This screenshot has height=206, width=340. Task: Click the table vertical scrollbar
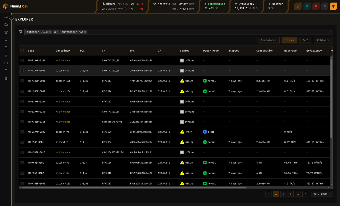pyautogui.click(x=331, y=98)
